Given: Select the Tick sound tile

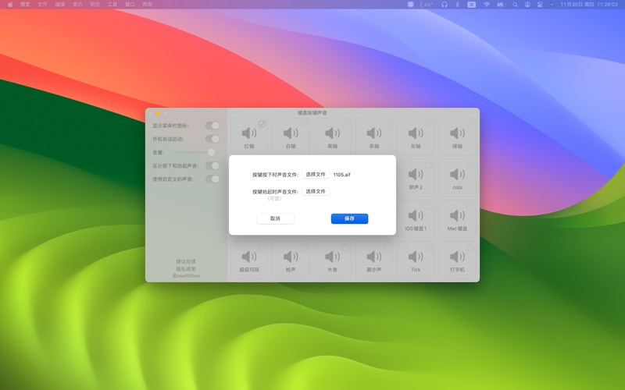Looking at the screenshot, I should tap(416, 261).
